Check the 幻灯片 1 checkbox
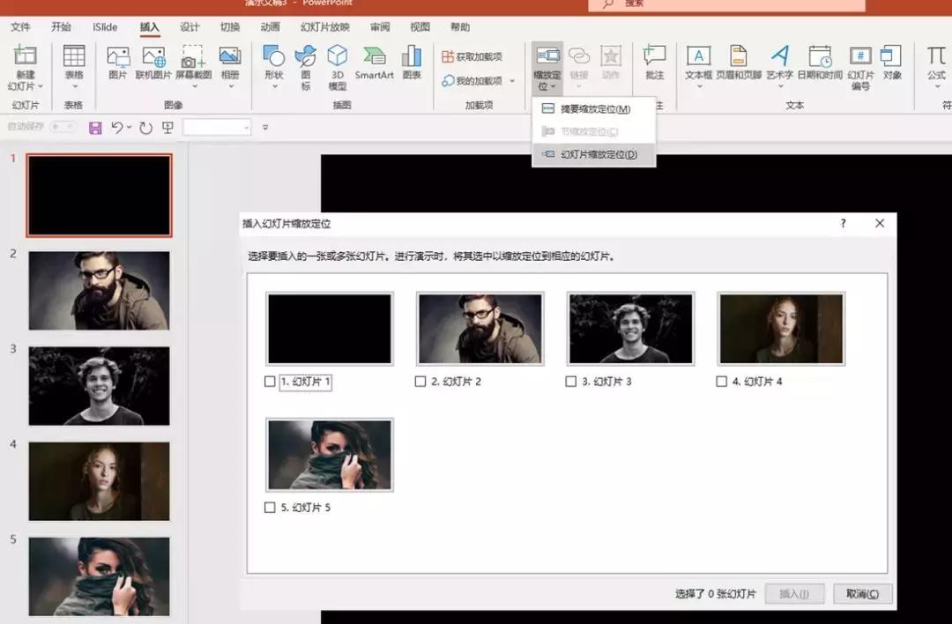This screenshot has width=952, height=624. click(x=270, y=381)
